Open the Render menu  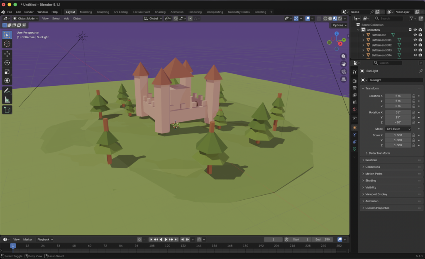[29, 12]
